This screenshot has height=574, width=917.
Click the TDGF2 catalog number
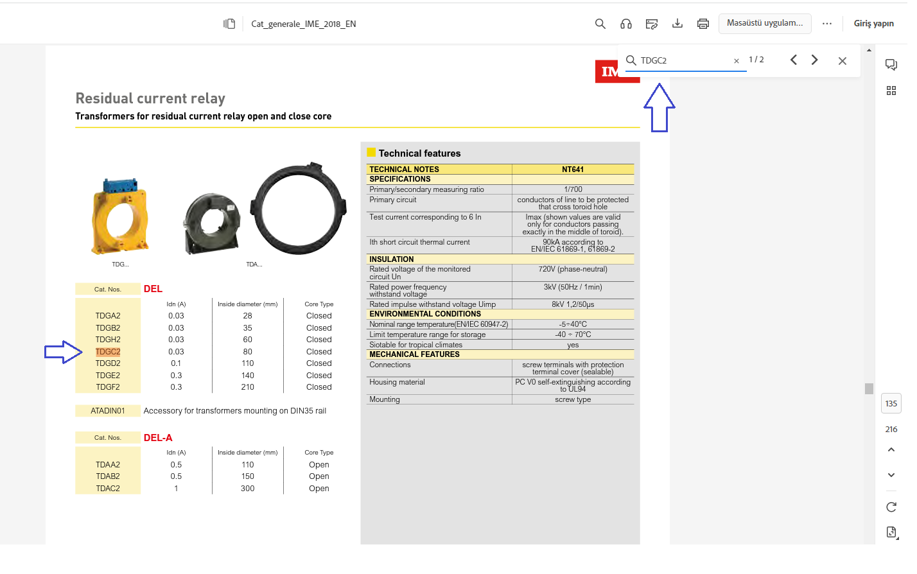tap(108, 387)
